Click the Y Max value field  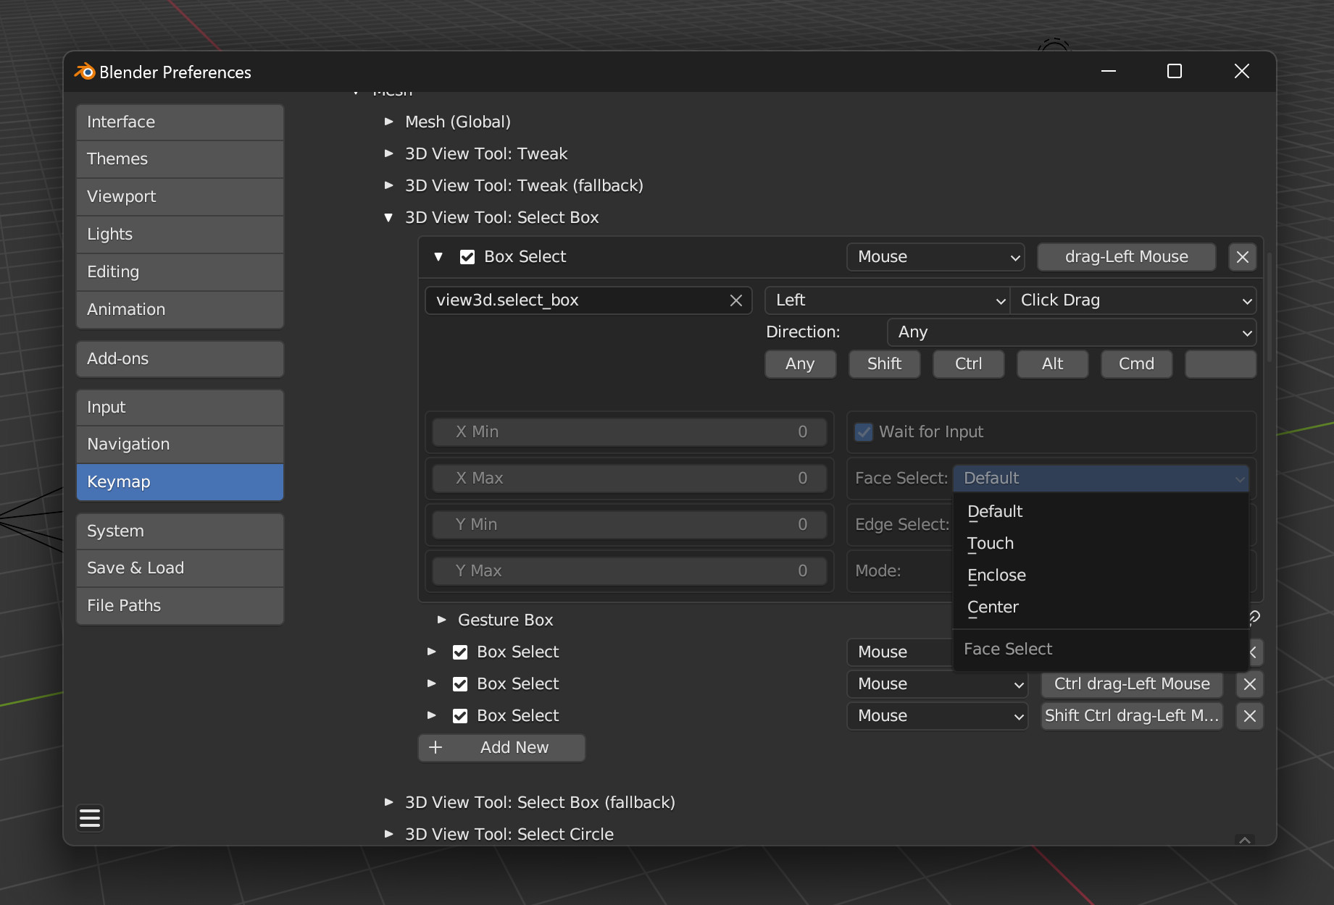[630, 571]
